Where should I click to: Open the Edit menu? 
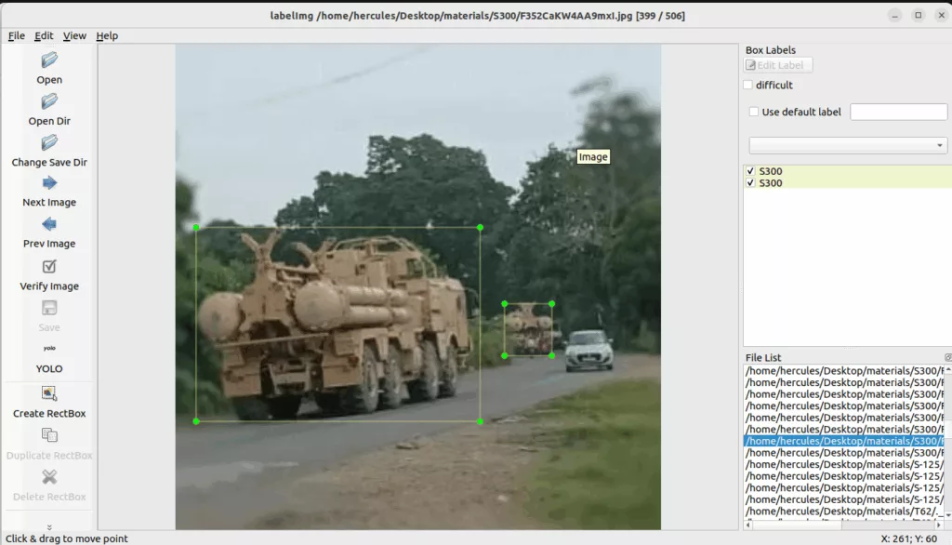coord(44,36)
